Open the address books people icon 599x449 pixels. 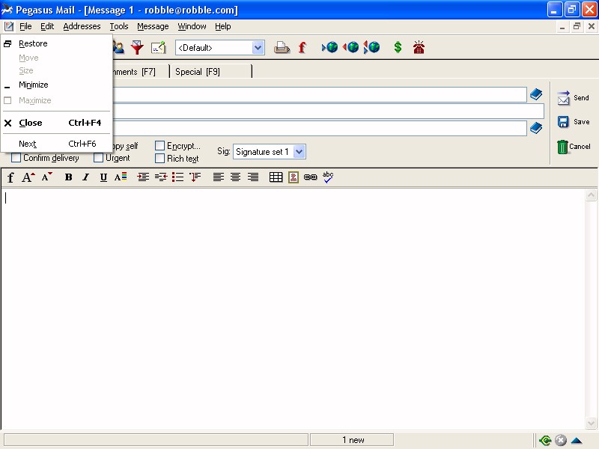click(x=118, y=48)
